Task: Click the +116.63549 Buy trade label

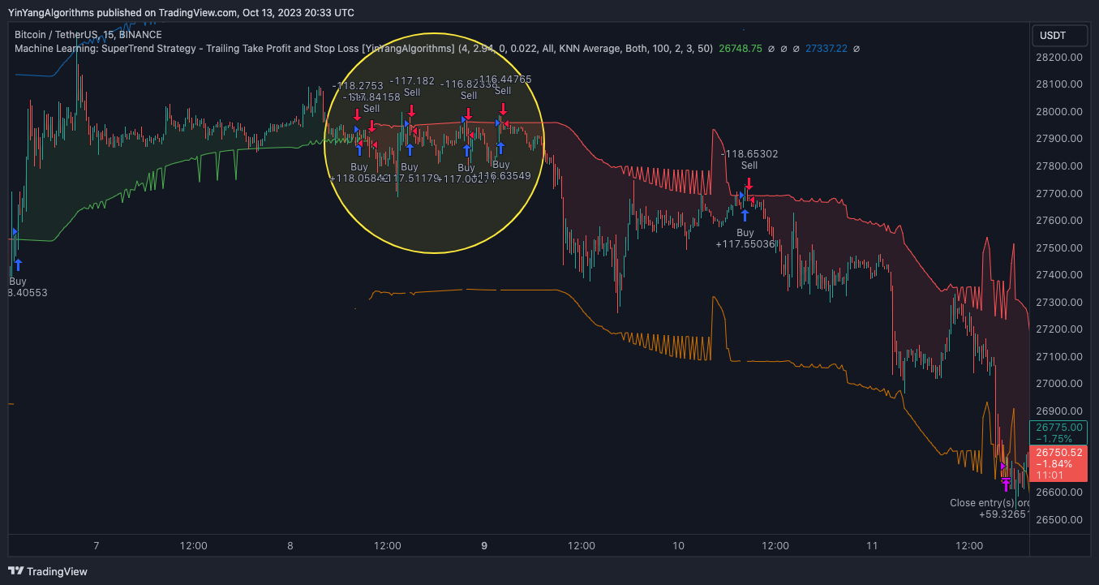Action: [501, 170]
